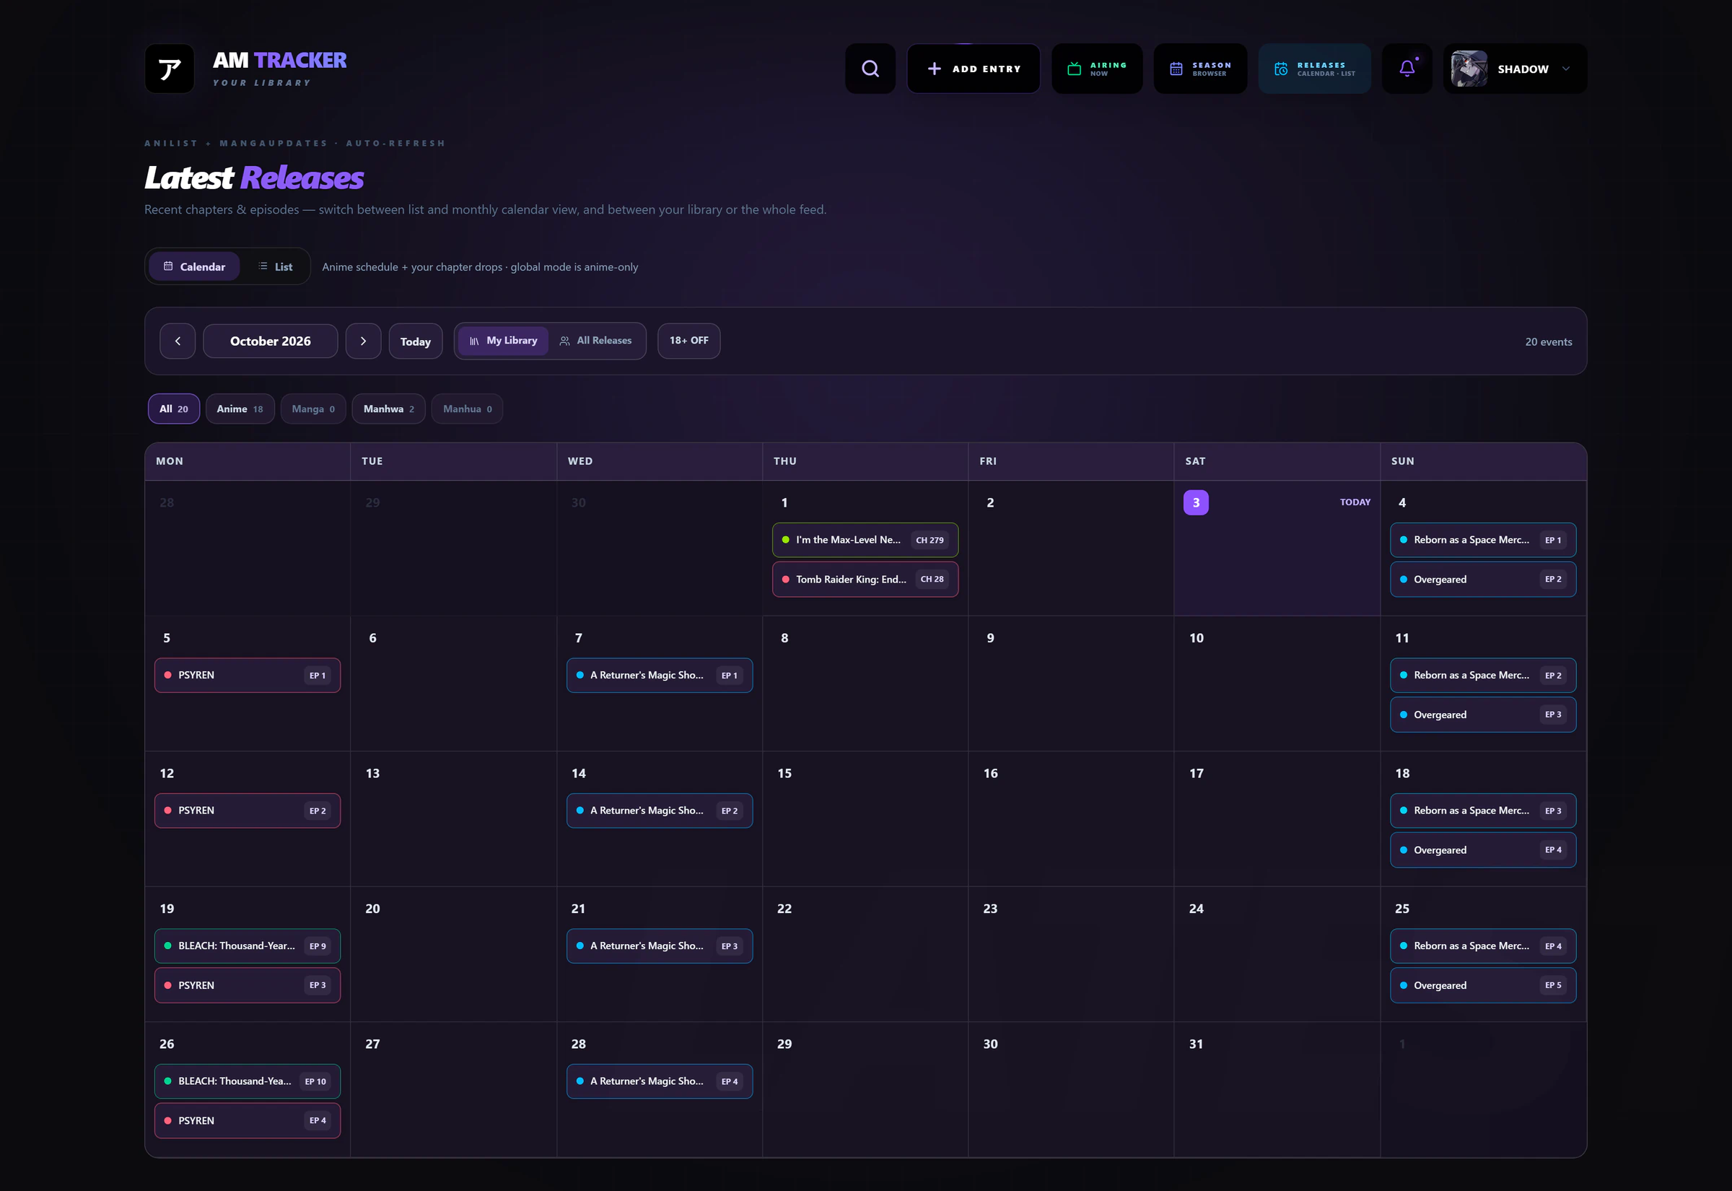Viewport: 1732px width, 1191px height.
Task: Switch to the List view tab
Action: pyautogui.click(x=275, y=266)
